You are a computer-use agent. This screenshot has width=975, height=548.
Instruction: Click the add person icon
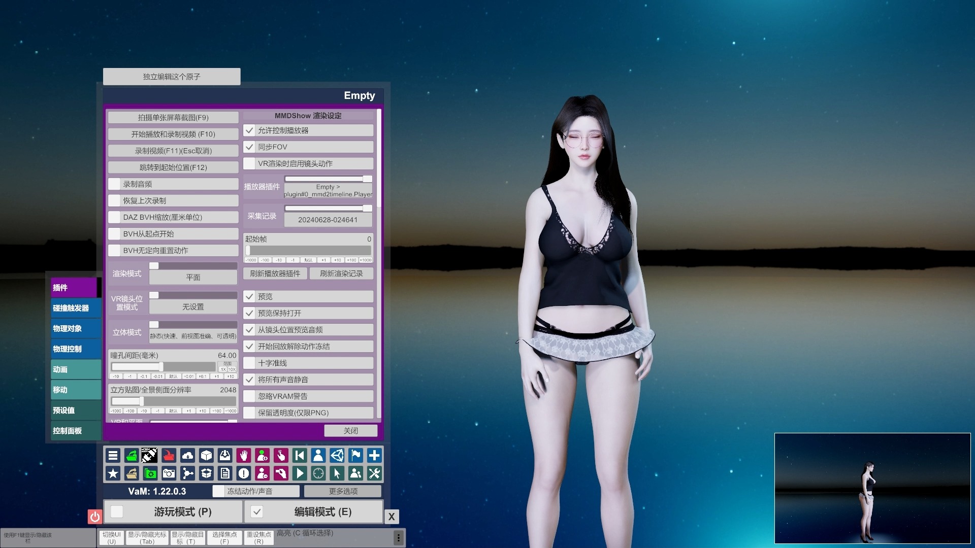[262, 456]
